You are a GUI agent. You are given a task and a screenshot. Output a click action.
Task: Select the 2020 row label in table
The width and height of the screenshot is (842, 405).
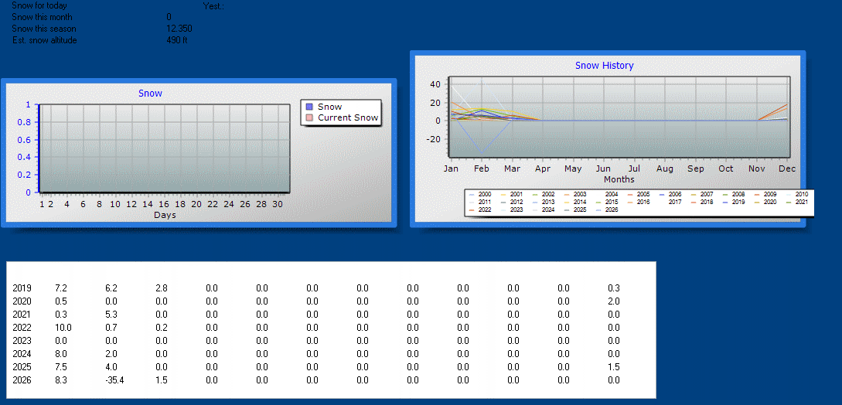click(22, 301)
